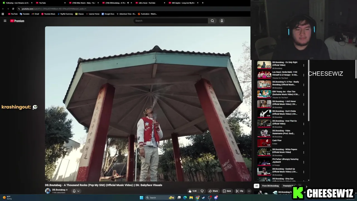Open more actions ellipsis below video
Image resolution: width=357 pixels, height=201 pixels.
click(249, 191)
